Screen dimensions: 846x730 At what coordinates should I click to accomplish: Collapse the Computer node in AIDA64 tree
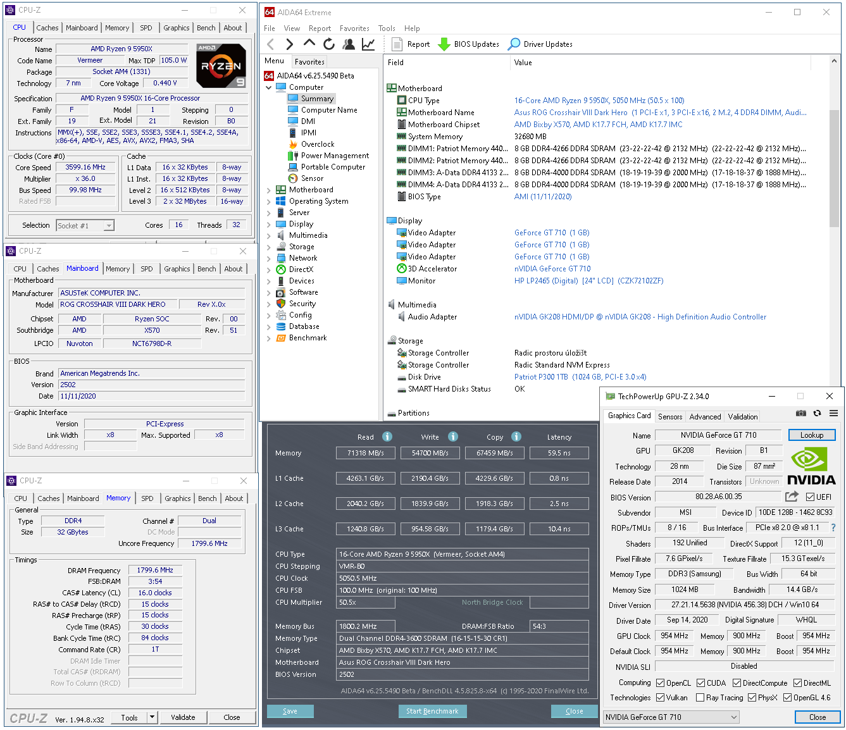point(268,87)
